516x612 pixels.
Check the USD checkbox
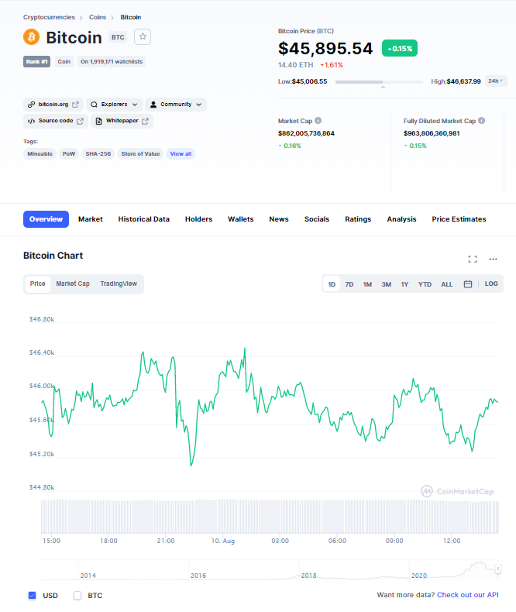(32, 595)
